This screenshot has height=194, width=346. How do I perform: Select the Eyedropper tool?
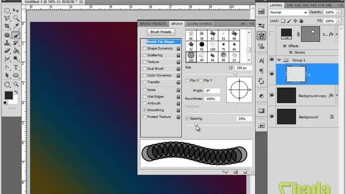pyautogui.click(x=16, y=26)
